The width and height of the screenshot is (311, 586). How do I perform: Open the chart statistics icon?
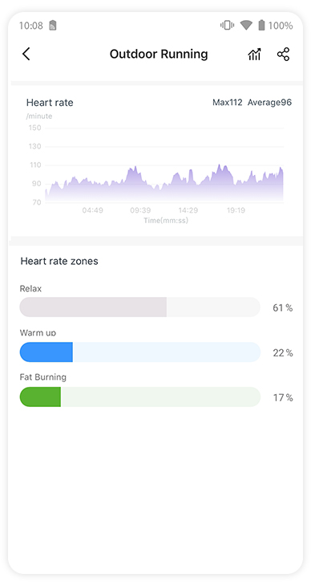254,55
